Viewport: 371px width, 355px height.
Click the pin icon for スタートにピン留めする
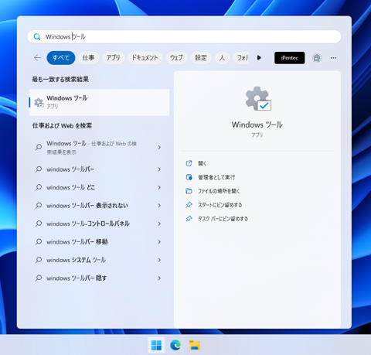point(189,205)
